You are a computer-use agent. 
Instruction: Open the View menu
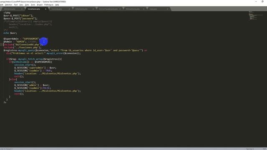[21, 5]
